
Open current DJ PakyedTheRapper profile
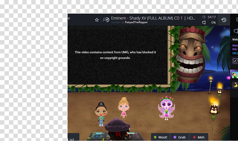point(136,22)
